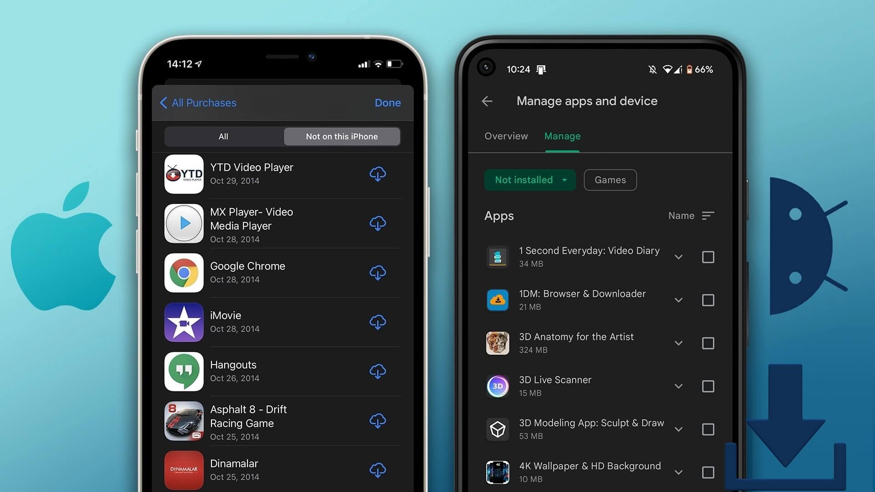
Task: Click the iMovie app icon
Action: (x=183, y=322)
